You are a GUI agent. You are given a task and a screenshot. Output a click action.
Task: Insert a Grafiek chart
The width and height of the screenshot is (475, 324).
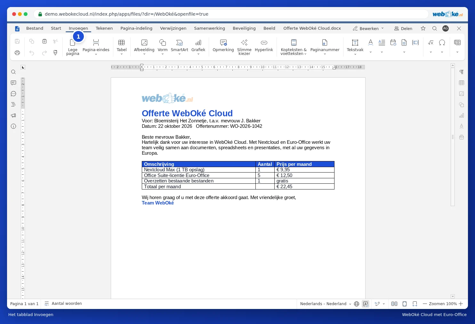[x=198, y=47]
